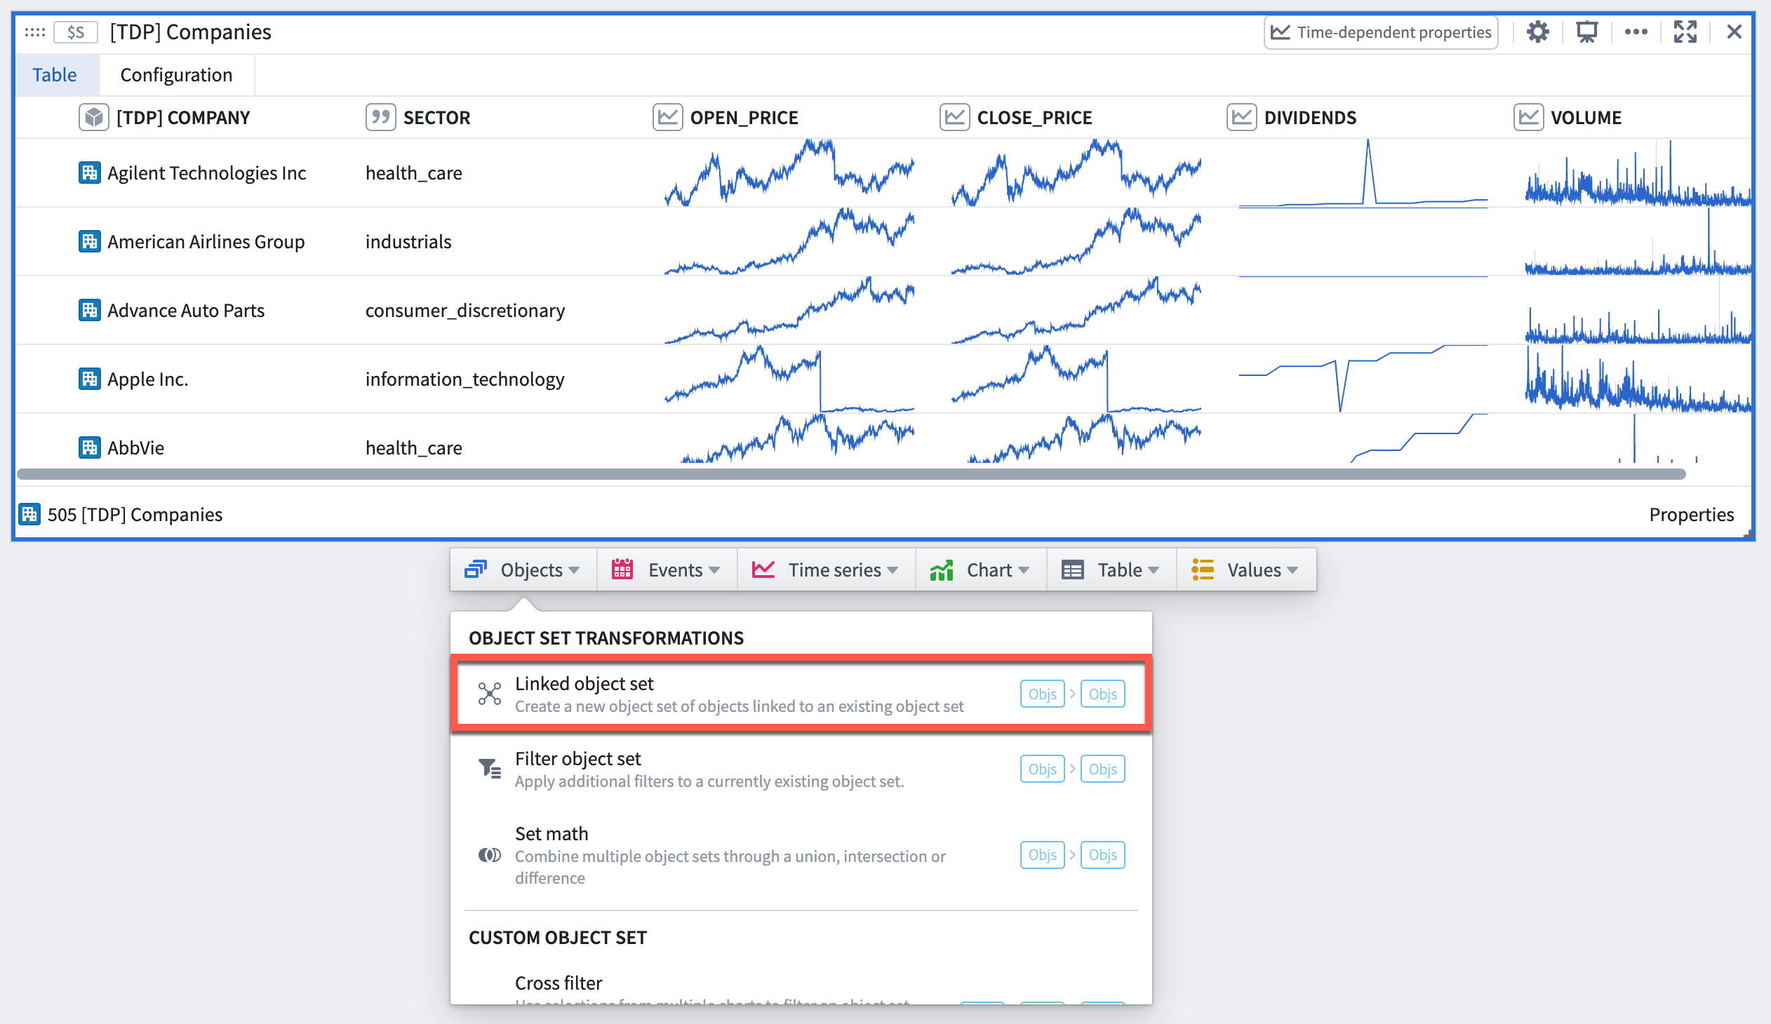Click the [TDP] COMPANY column header

click(182, 117)
